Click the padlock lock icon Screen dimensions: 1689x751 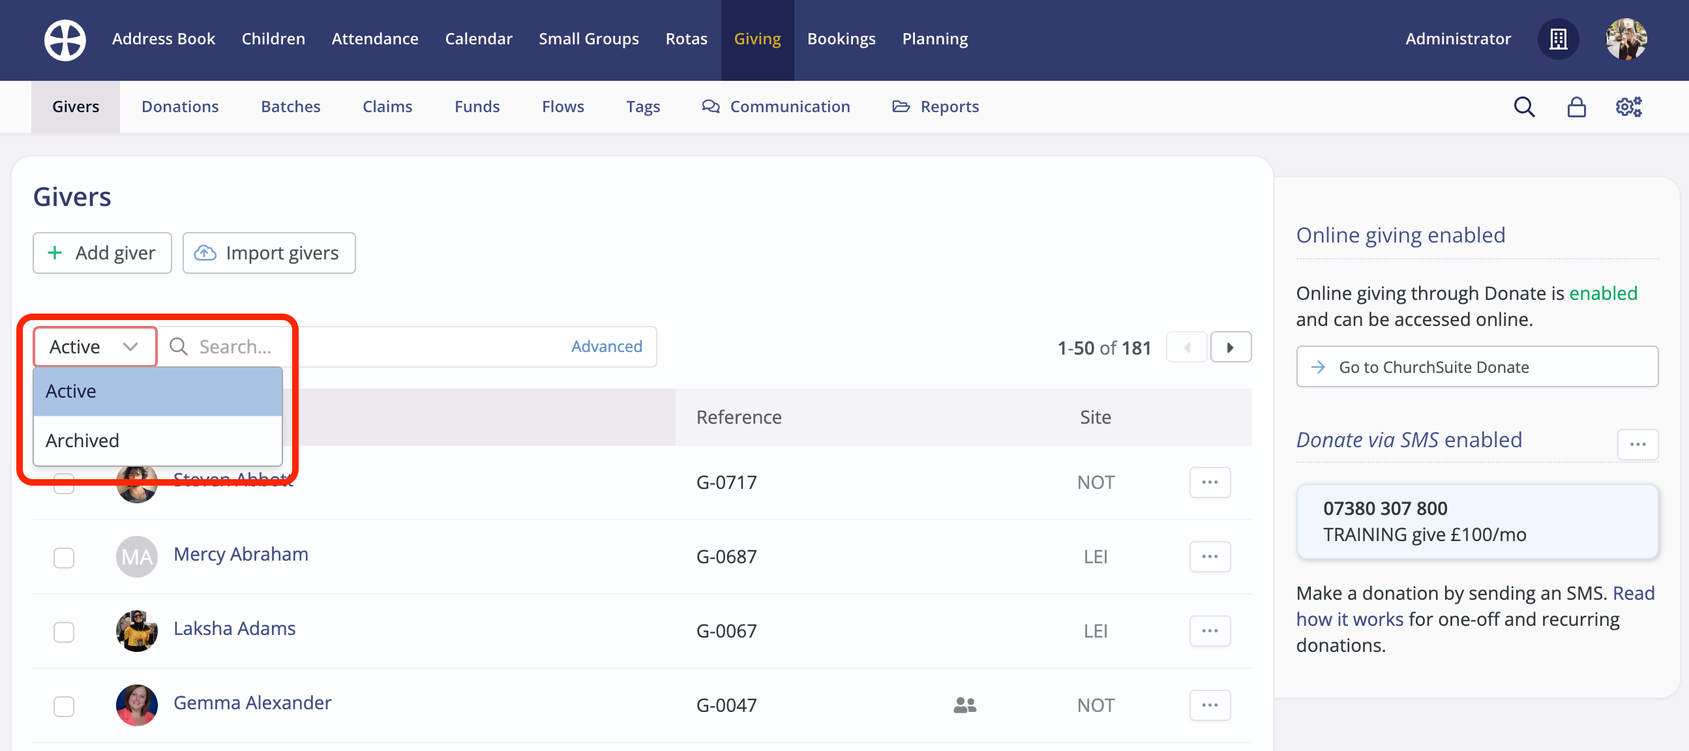point(1576,107)
